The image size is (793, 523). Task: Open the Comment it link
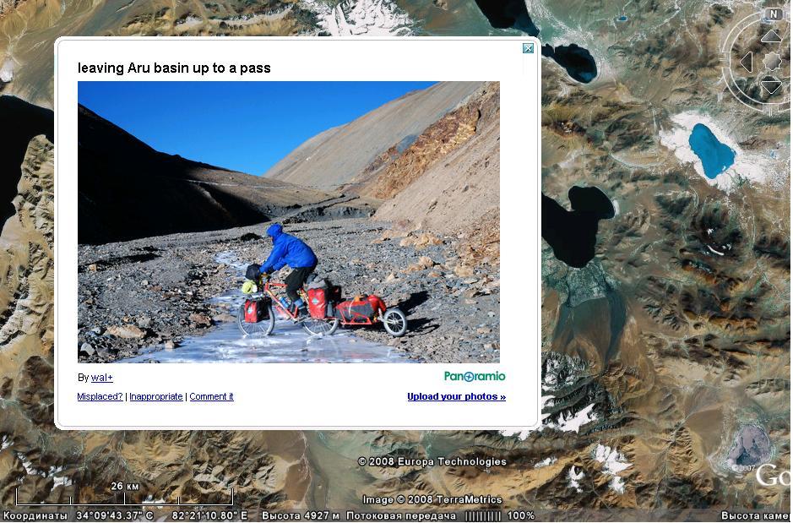pyautogui.click(x=211, y=396)
